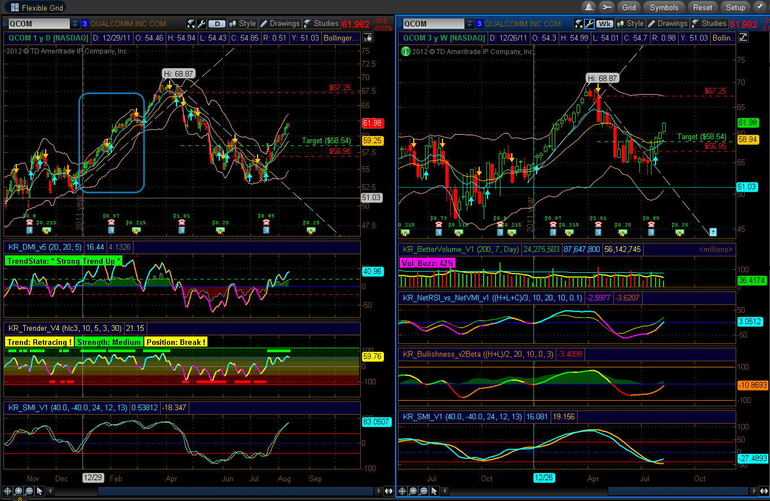Image resolution: width=770 pixels, height=501 pixels.
Task: Click the question mark icon in right chart
Action: pyautogui.click(x=713, y=232)
